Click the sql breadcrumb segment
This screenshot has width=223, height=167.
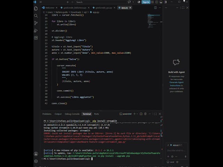(x=85, y=12)
